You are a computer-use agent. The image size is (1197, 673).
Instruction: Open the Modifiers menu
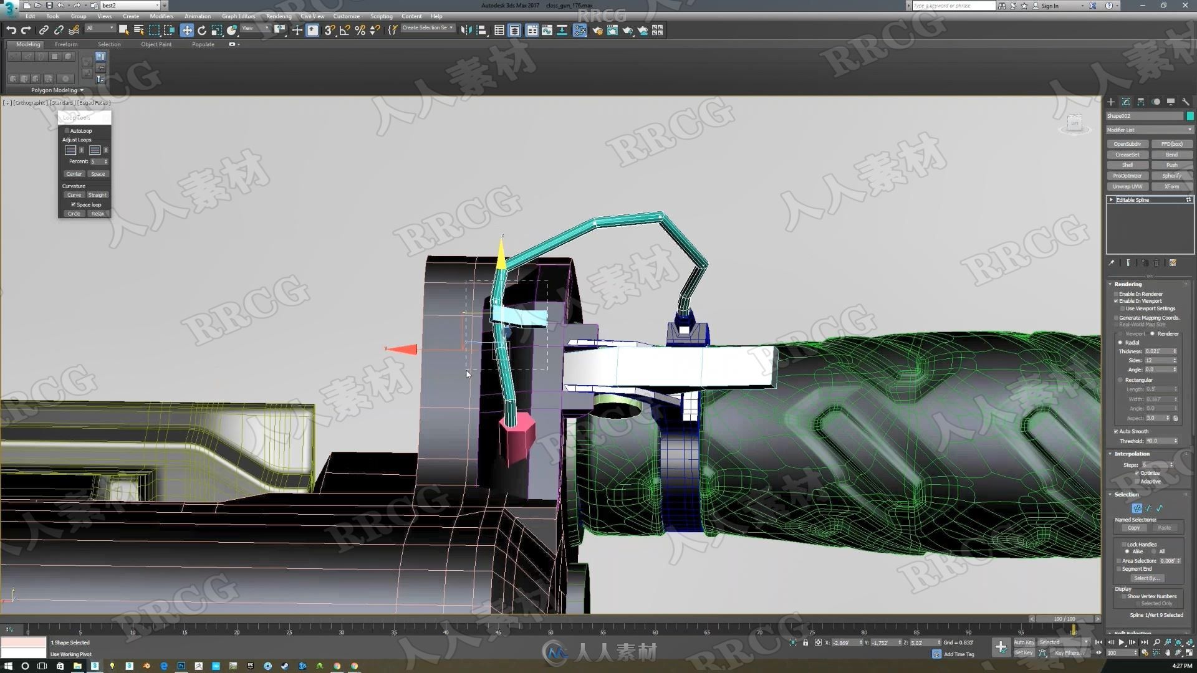click(x=161, y=16)
